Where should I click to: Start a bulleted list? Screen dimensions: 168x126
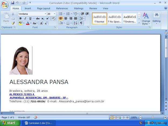(x=61, y=14)
